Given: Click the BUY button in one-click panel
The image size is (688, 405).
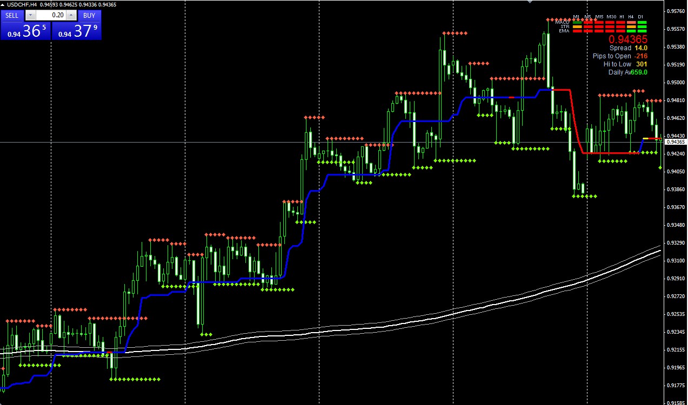Looking at the screenshot, I should click(x=89, y=16).
